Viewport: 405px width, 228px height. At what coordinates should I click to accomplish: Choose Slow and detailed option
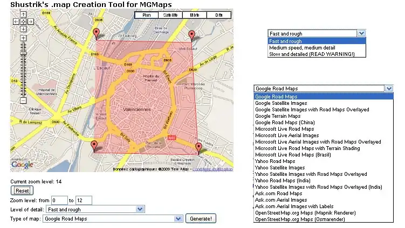[x=312, y=54]
